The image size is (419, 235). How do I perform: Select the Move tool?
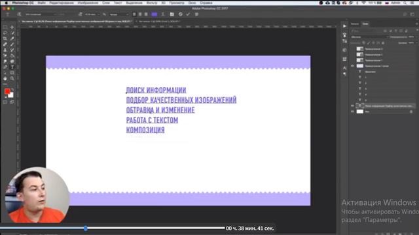pos(12,27)
